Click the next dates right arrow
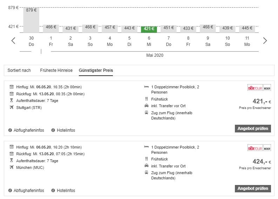This screenshot has width=278, height=199. tap(265, 41)
